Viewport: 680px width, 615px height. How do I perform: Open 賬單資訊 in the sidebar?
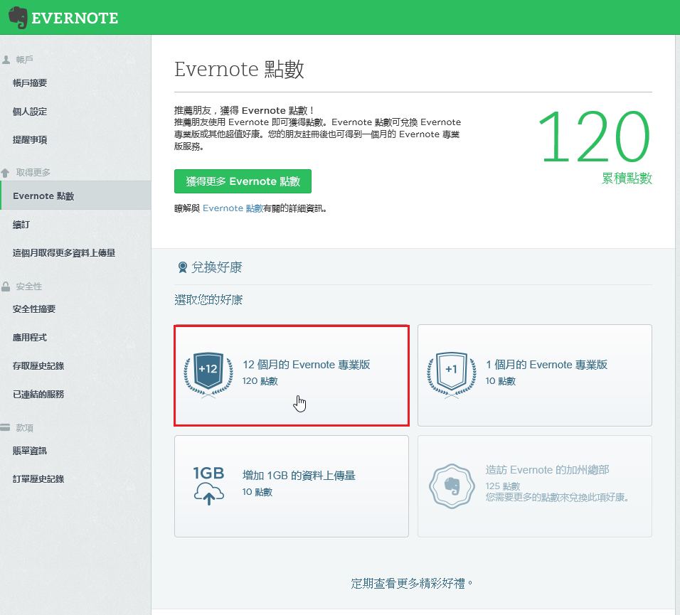point(30,451)
